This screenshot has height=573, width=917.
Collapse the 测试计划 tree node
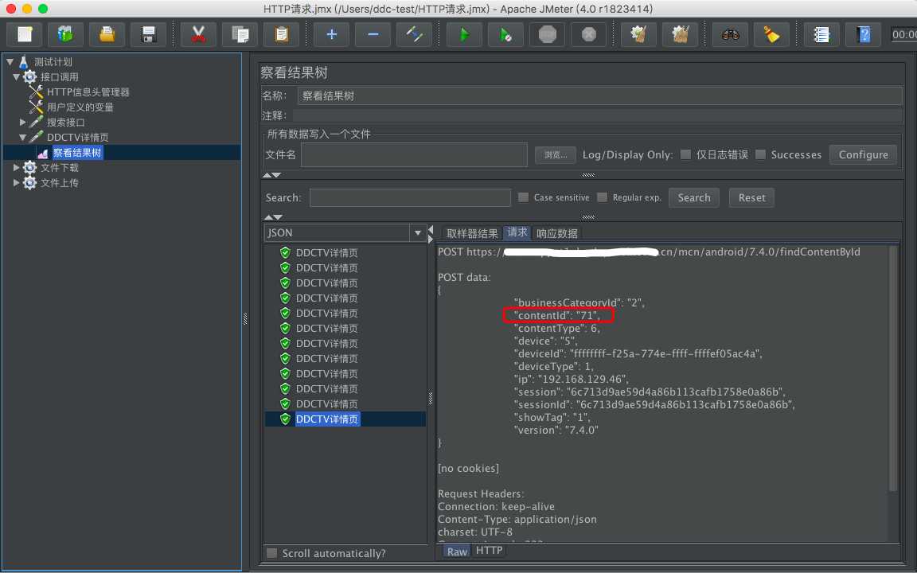10,61
